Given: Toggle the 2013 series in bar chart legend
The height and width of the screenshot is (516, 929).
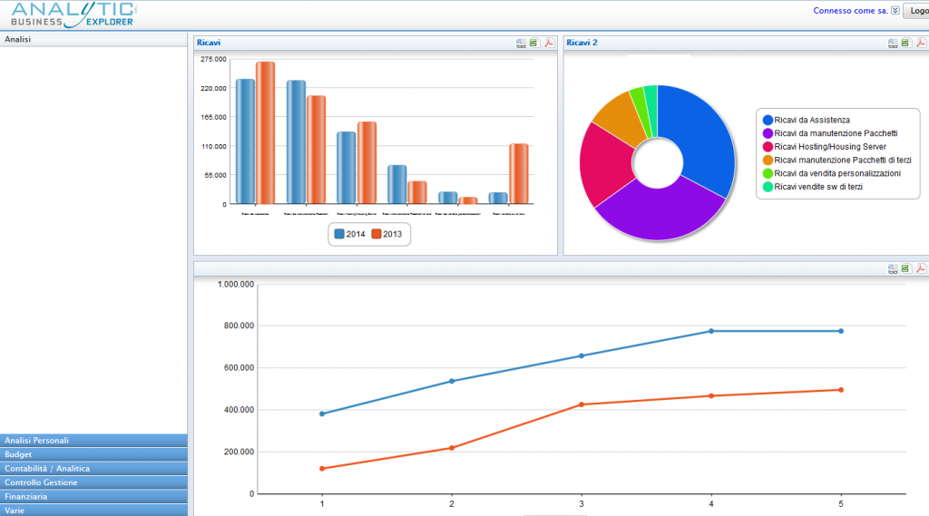Looking at the screenshot, I should [386, 234].
